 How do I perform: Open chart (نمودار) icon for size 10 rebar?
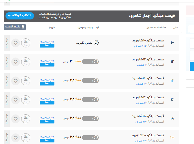point(25,43)
